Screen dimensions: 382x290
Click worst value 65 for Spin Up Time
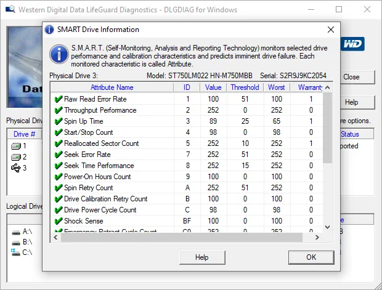click(277, 121)
